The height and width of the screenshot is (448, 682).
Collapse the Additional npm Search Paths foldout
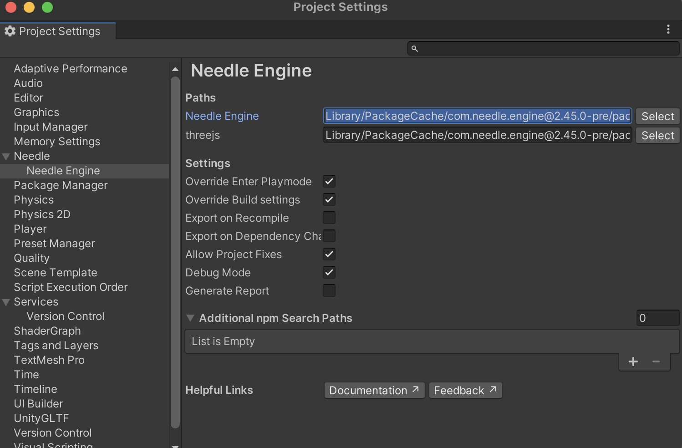[191, 318]
